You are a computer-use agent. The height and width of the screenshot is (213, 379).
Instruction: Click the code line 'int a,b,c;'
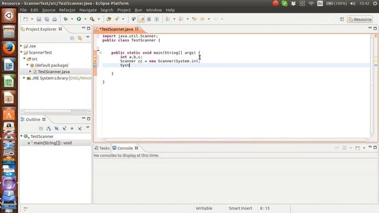131,57
